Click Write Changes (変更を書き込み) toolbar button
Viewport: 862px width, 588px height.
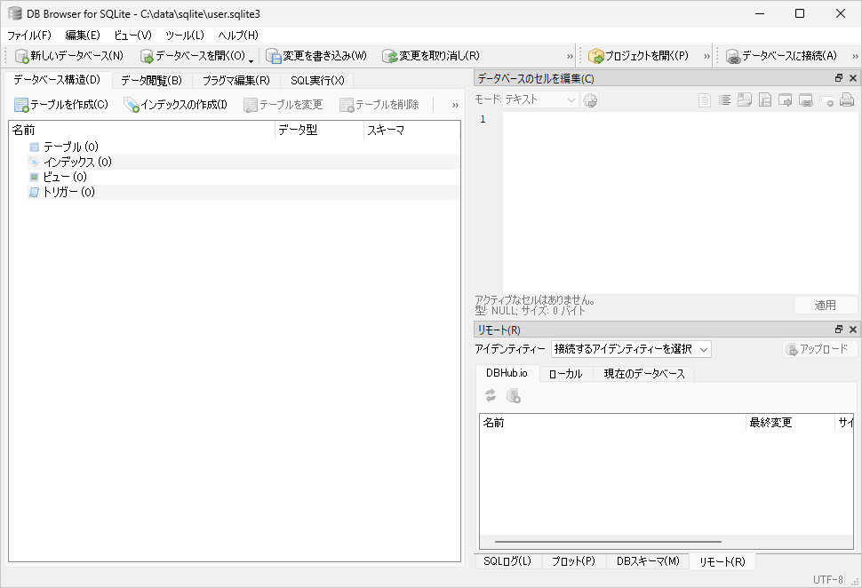click(316, 55)
